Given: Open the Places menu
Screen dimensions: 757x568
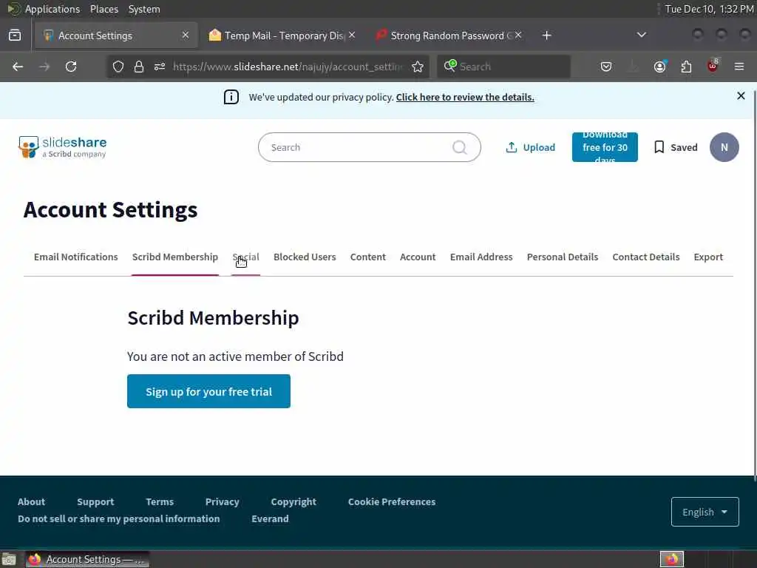Looking at the screenshot, I should [103, 9].
